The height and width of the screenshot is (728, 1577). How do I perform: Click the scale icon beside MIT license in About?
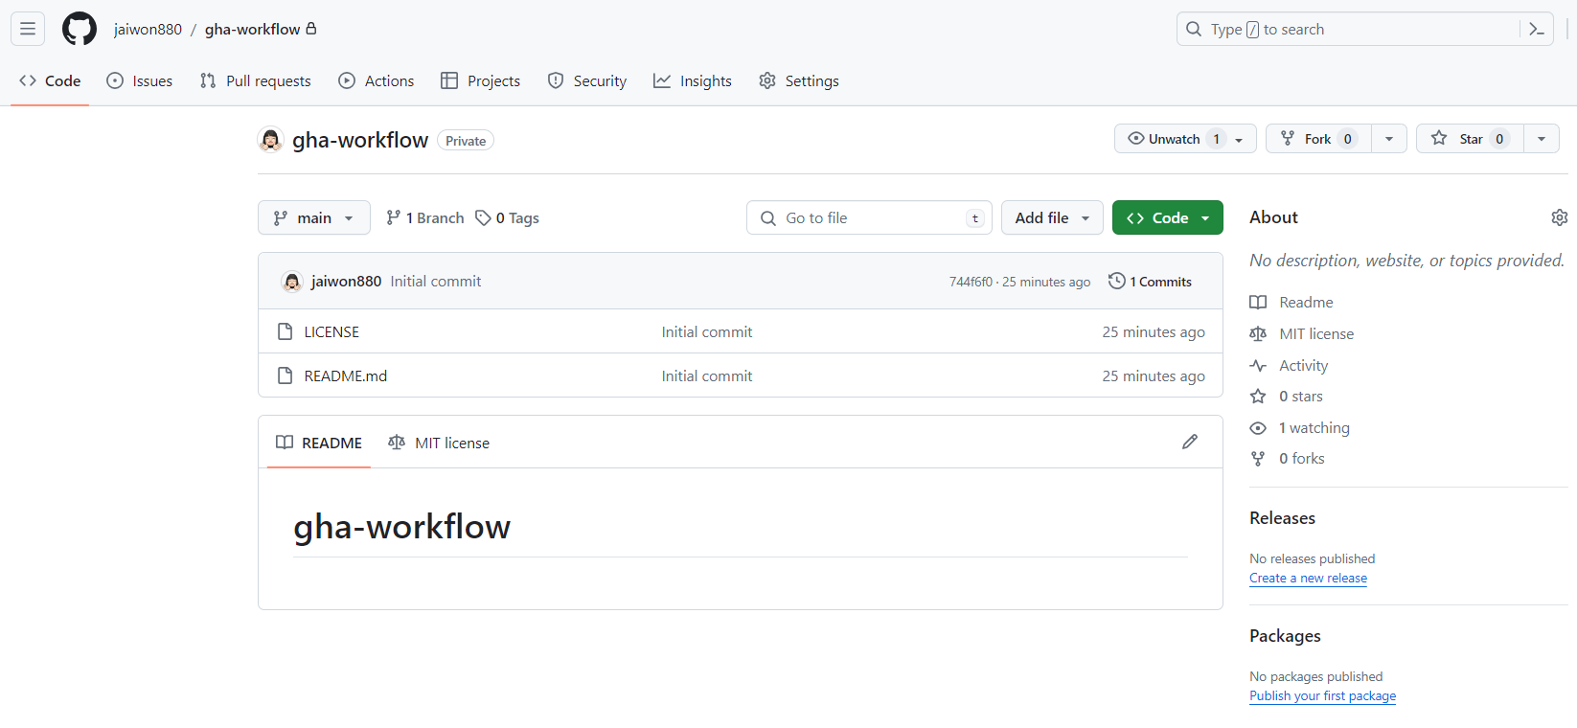tap(1258, 333)
